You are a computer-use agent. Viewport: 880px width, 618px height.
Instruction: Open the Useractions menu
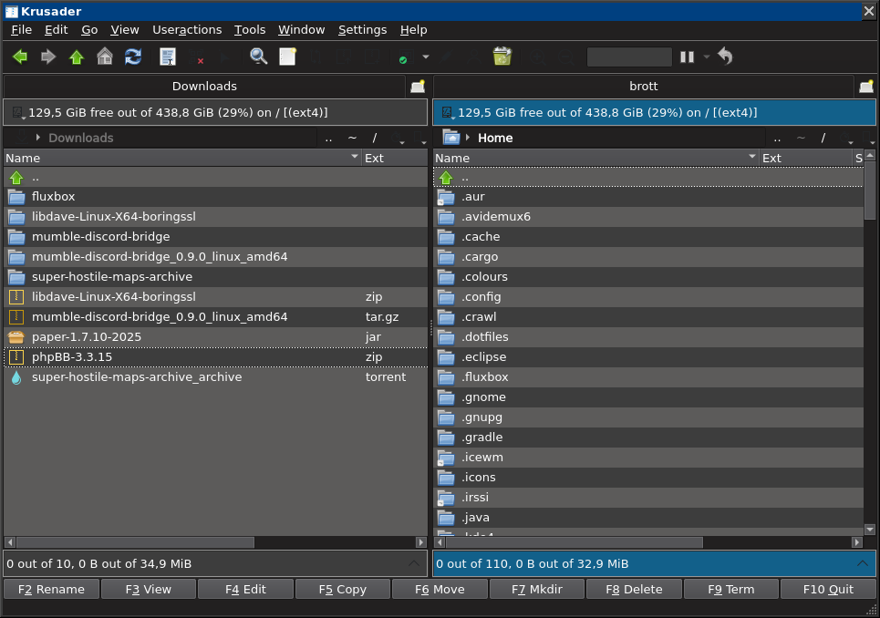187,30
